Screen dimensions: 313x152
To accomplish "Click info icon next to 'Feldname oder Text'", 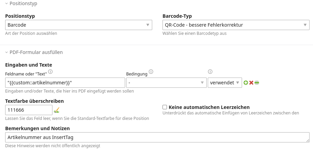I will pos(50,72).
